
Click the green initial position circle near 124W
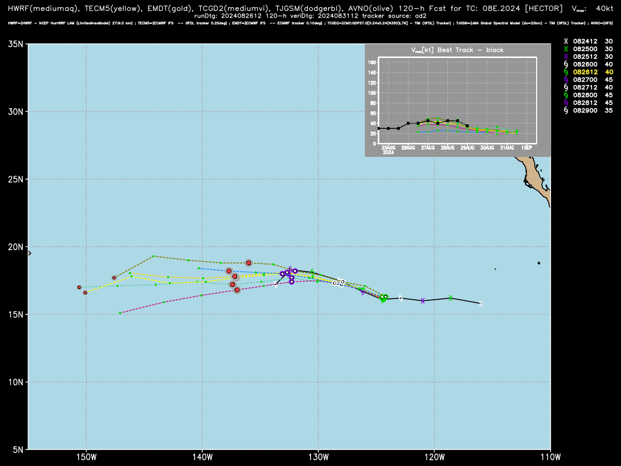[383, 297]
